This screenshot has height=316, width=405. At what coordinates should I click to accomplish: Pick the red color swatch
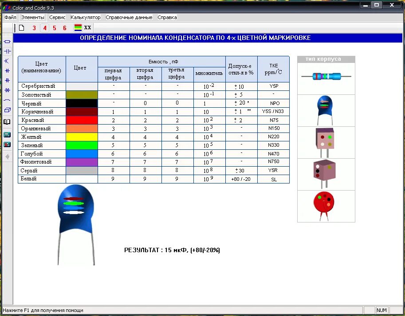coord(82,120)
